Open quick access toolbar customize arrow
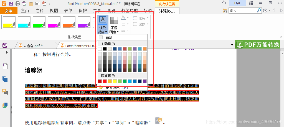The height and width of the screenshot is (127, 284). point(50,3)
